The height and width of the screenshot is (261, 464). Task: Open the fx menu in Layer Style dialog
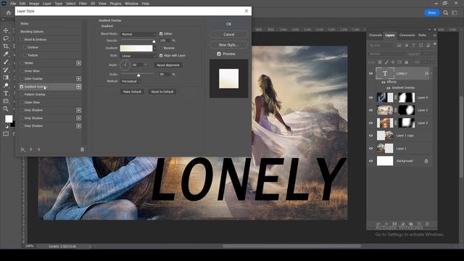(x=22, y=149)
